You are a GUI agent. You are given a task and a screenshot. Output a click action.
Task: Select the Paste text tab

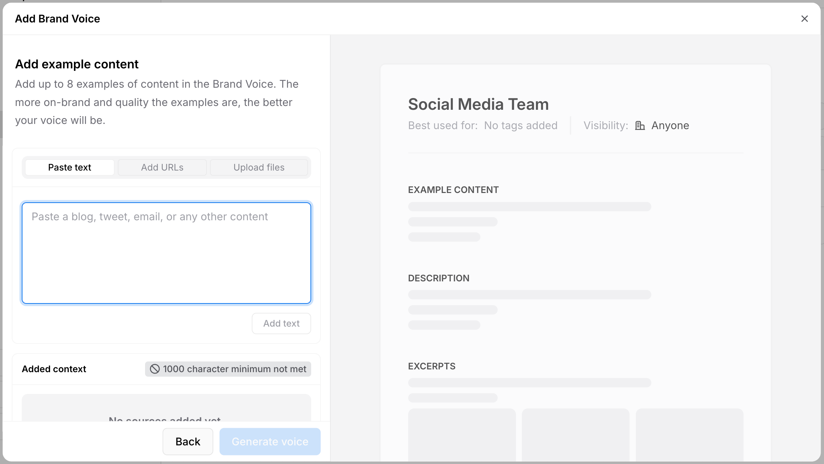tap(70, 167)
